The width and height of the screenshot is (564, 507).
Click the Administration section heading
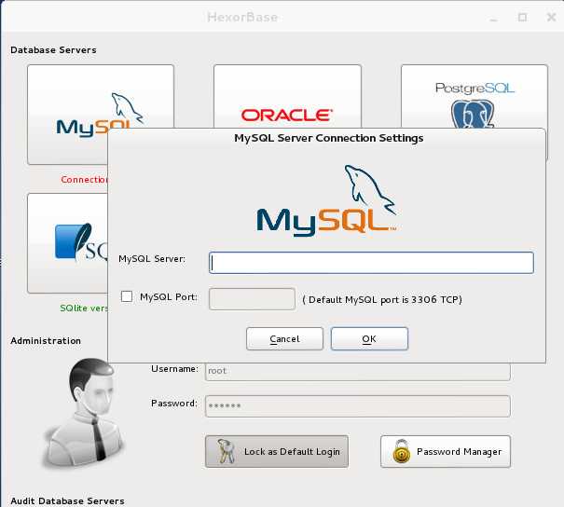[46, 341]
